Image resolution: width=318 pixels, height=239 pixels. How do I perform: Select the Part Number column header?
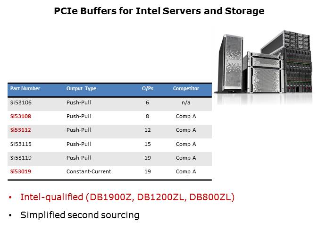coord(25,88)
